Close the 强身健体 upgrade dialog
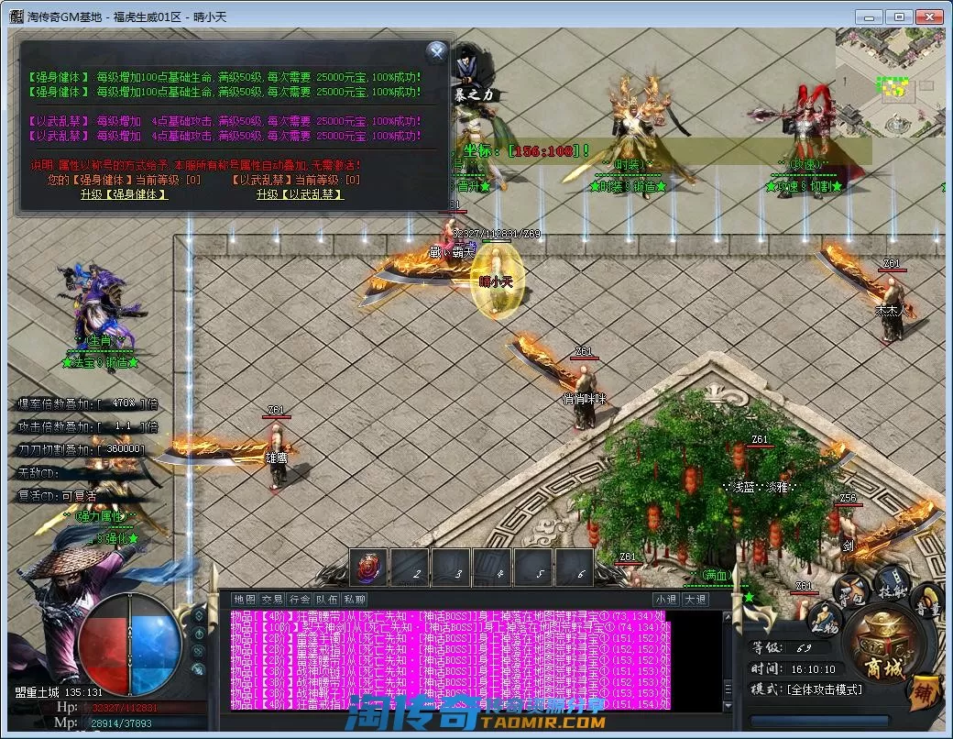 coord(436,52)
